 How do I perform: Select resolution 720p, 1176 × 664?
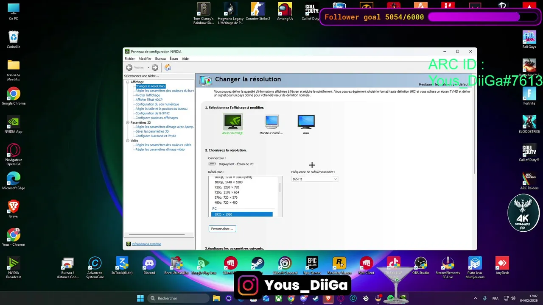(227, 192)
